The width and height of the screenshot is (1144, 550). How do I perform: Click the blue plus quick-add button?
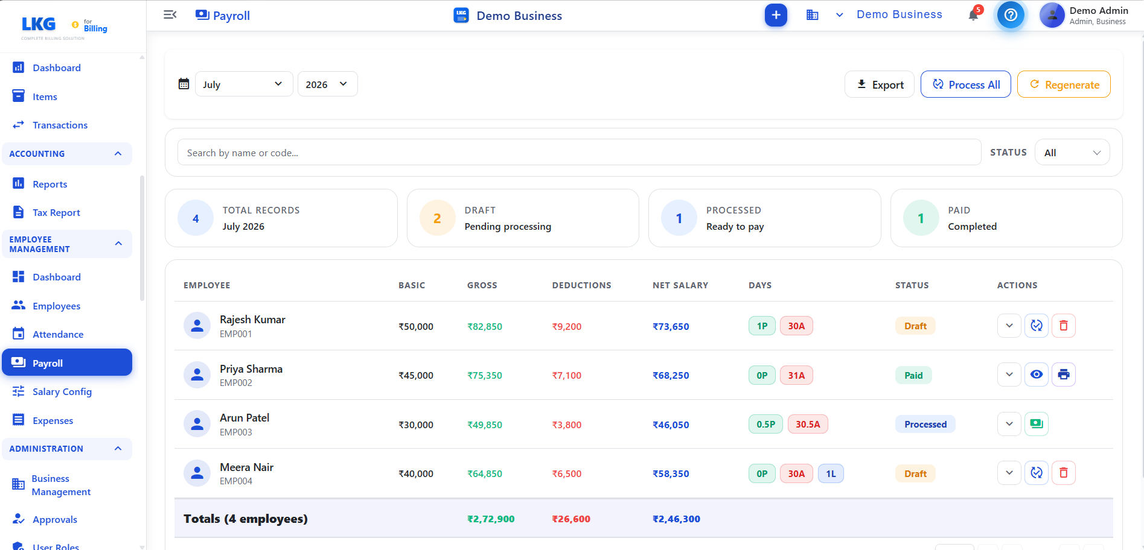(x=776, y=15)
